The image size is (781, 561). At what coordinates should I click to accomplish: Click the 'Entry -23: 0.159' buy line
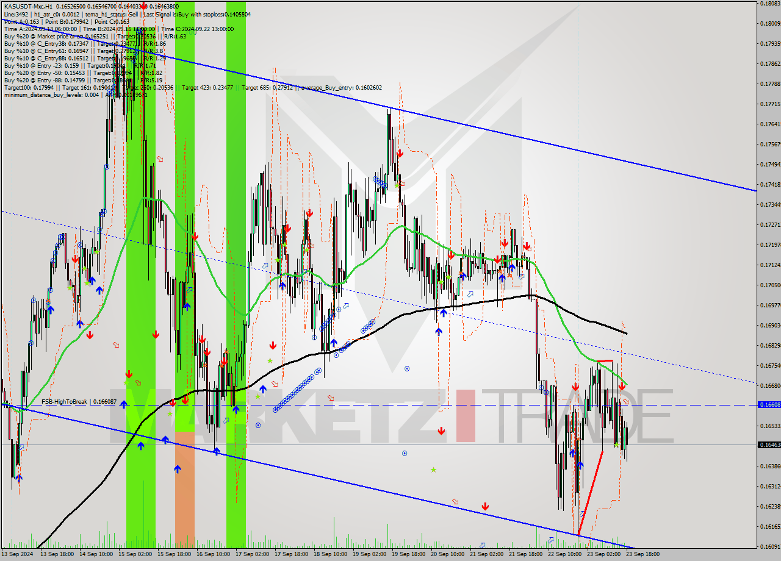81,65
